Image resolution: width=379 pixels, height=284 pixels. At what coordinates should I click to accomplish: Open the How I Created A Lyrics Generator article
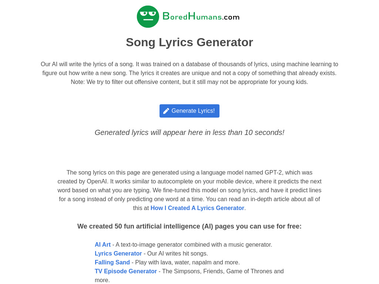click(x=197, y=208)
